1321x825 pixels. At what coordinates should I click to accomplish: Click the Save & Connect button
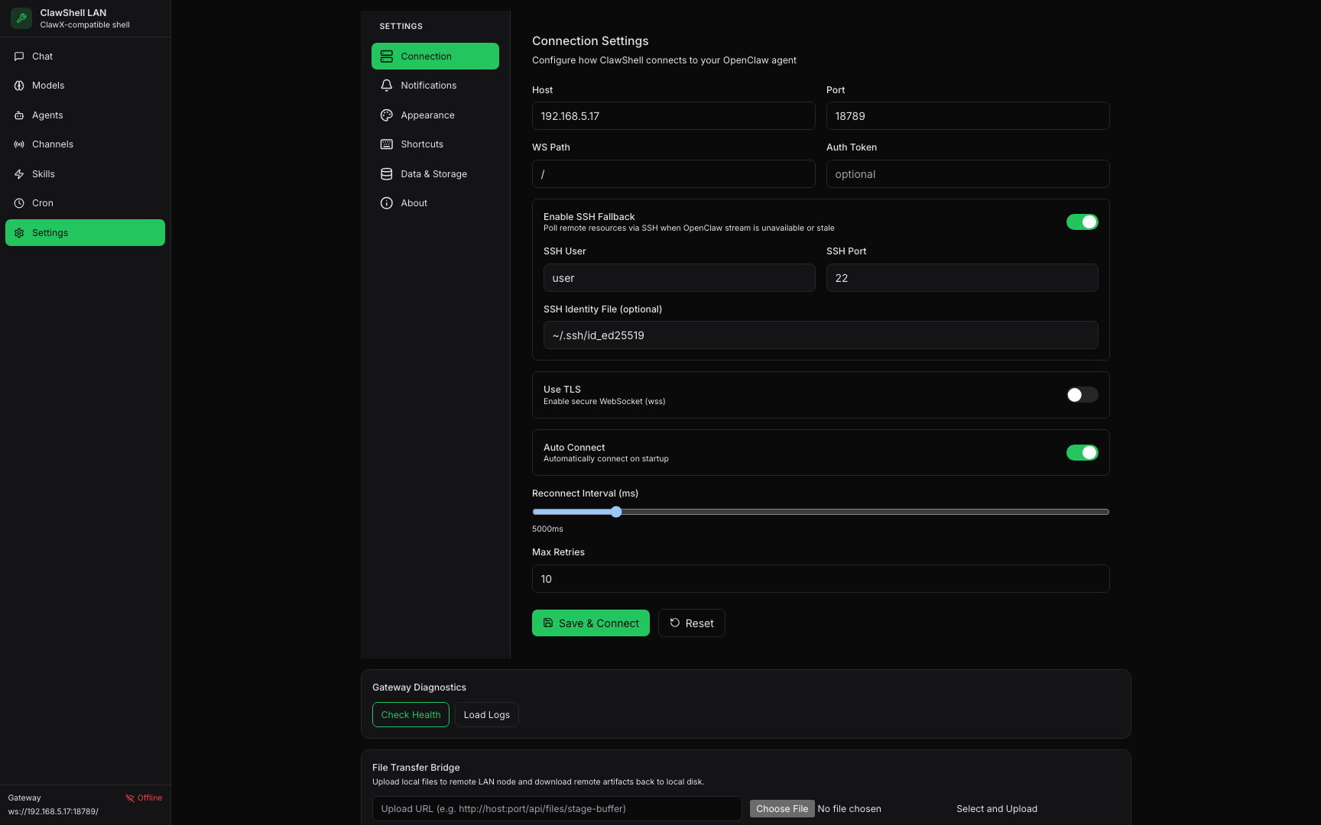click(590, 623)
